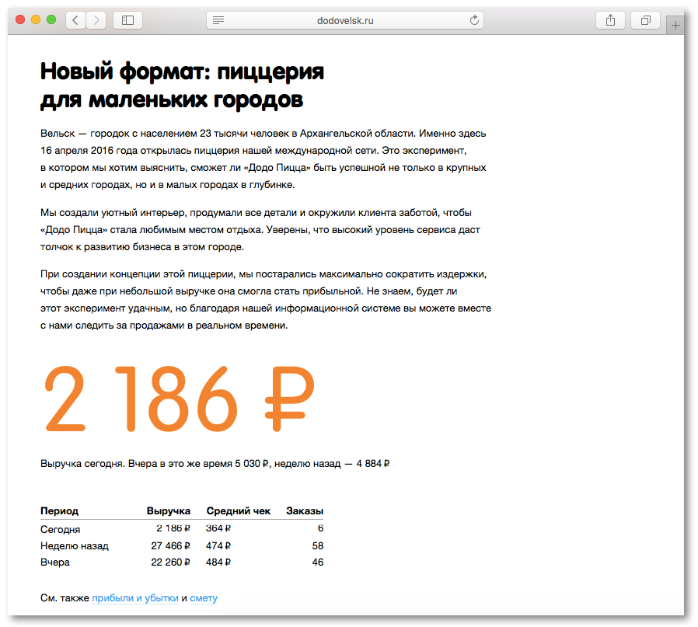Open the смету link

[x=204, y=598]
